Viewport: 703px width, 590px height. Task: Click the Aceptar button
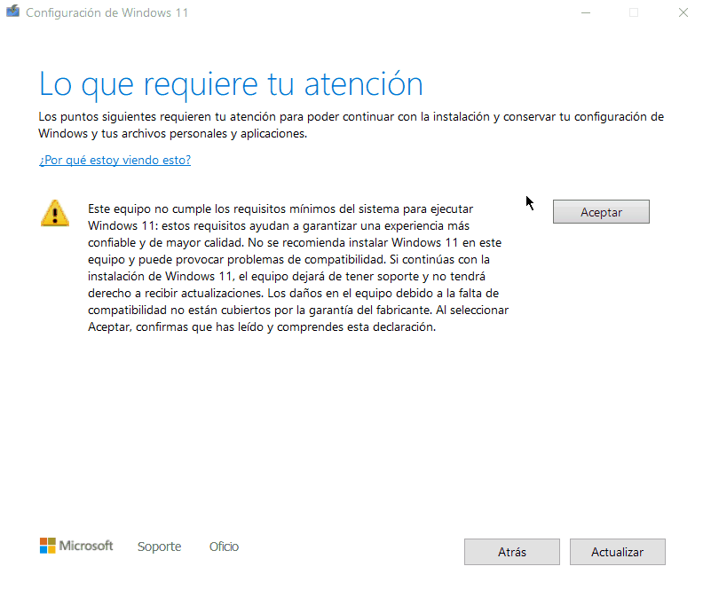pyautogui.click(x=601, y=211)
